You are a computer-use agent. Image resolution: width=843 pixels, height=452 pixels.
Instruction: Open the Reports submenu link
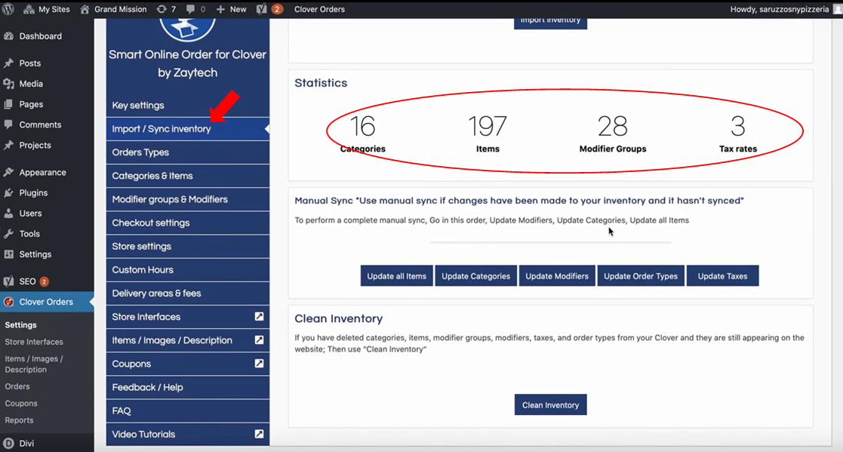pyautogui.click(x=19, y=420)
